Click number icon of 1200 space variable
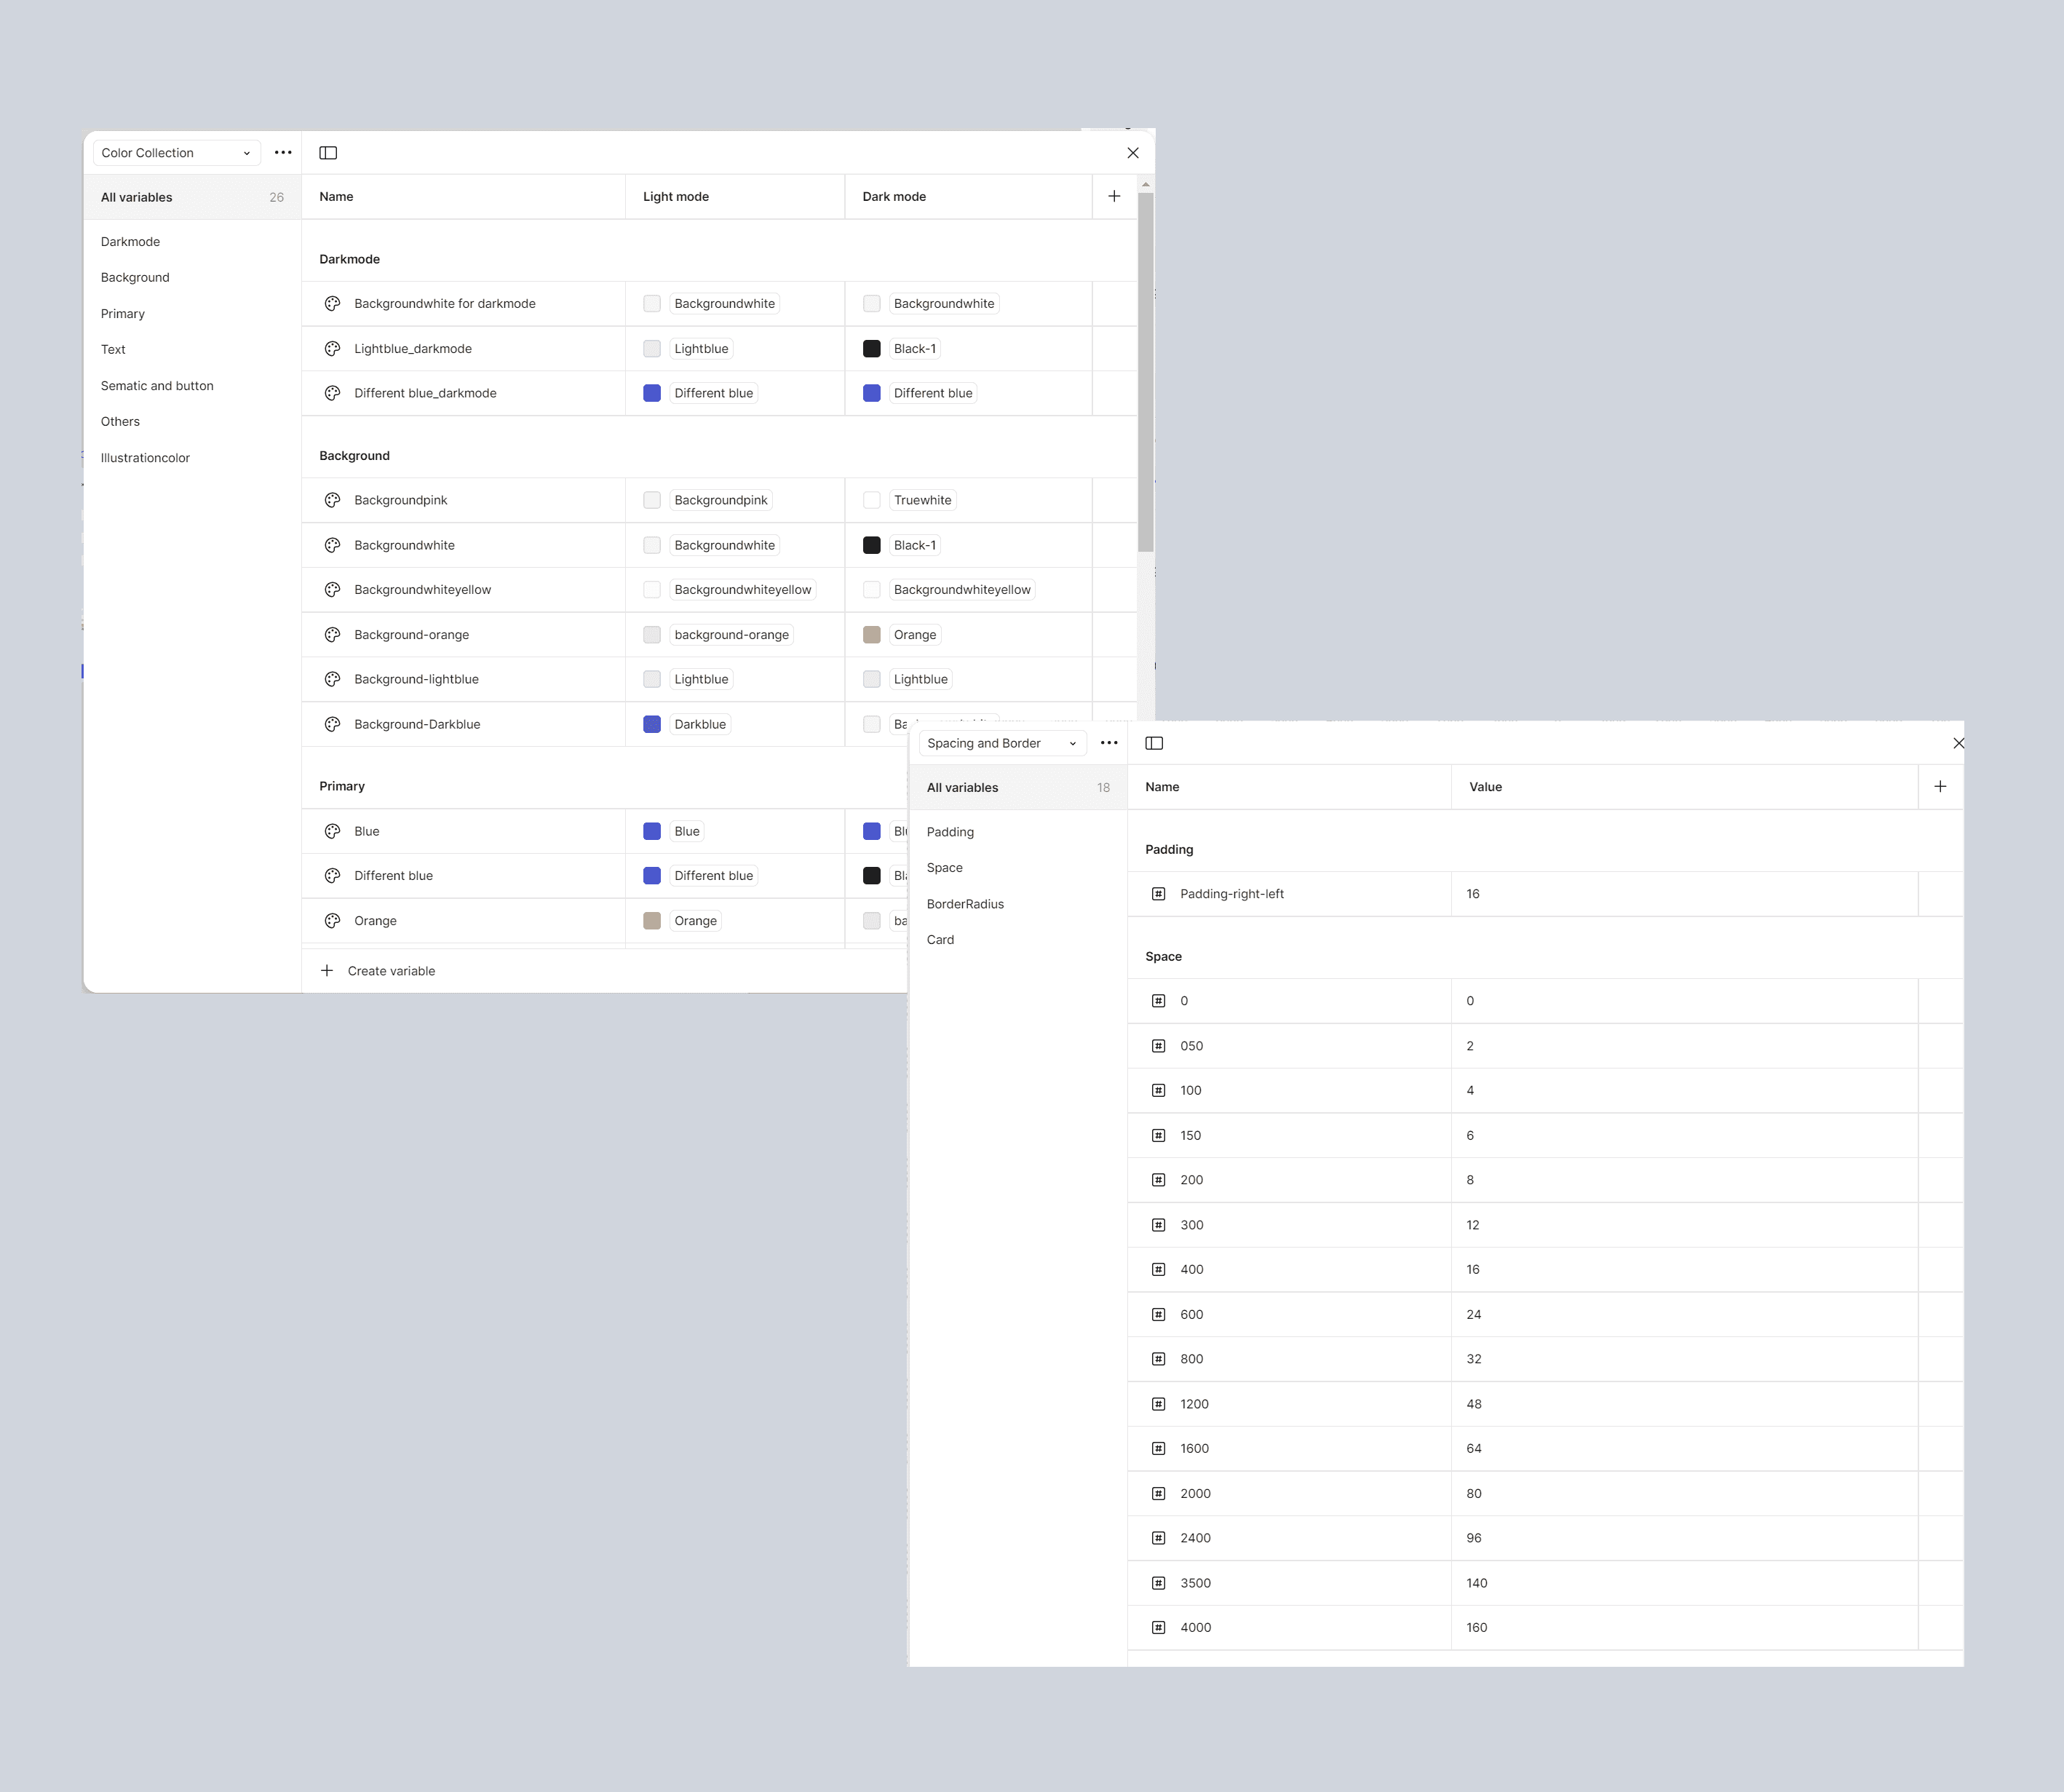 pyautogui.click(x=1158, y=1404)
